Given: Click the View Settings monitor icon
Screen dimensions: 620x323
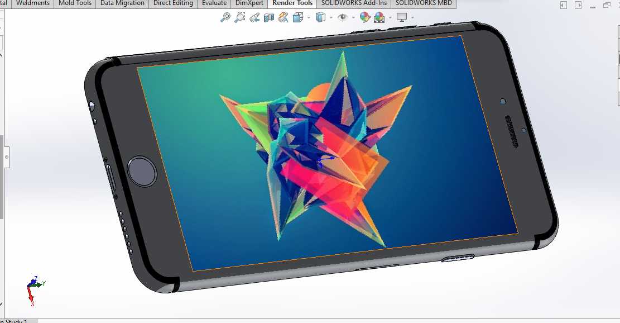Looking at the screenshot, I should (402, 17).
